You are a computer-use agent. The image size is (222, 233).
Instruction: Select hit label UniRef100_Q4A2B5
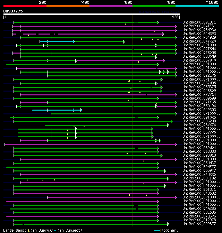199,209
